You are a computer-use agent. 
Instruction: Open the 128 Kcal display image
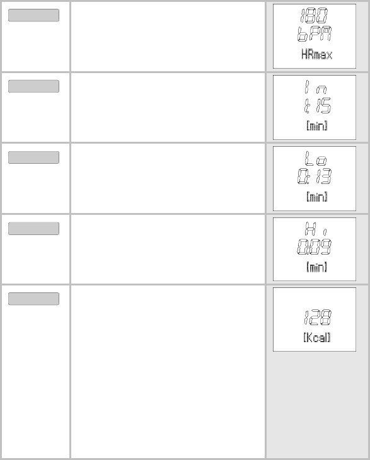(315, 319)
